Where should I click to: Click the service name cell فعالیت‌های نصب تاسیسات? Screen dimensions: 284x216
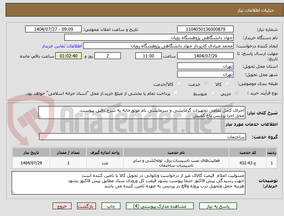point(176,163)
